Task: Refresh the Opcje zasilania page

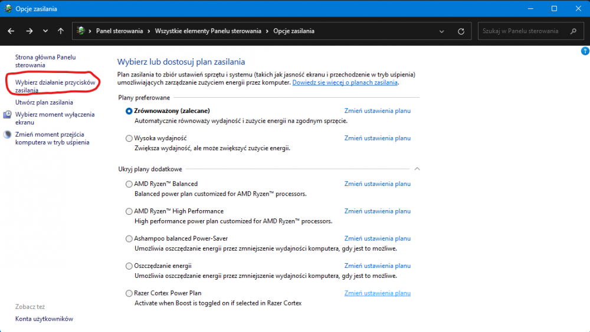Action: coord(461,31)
